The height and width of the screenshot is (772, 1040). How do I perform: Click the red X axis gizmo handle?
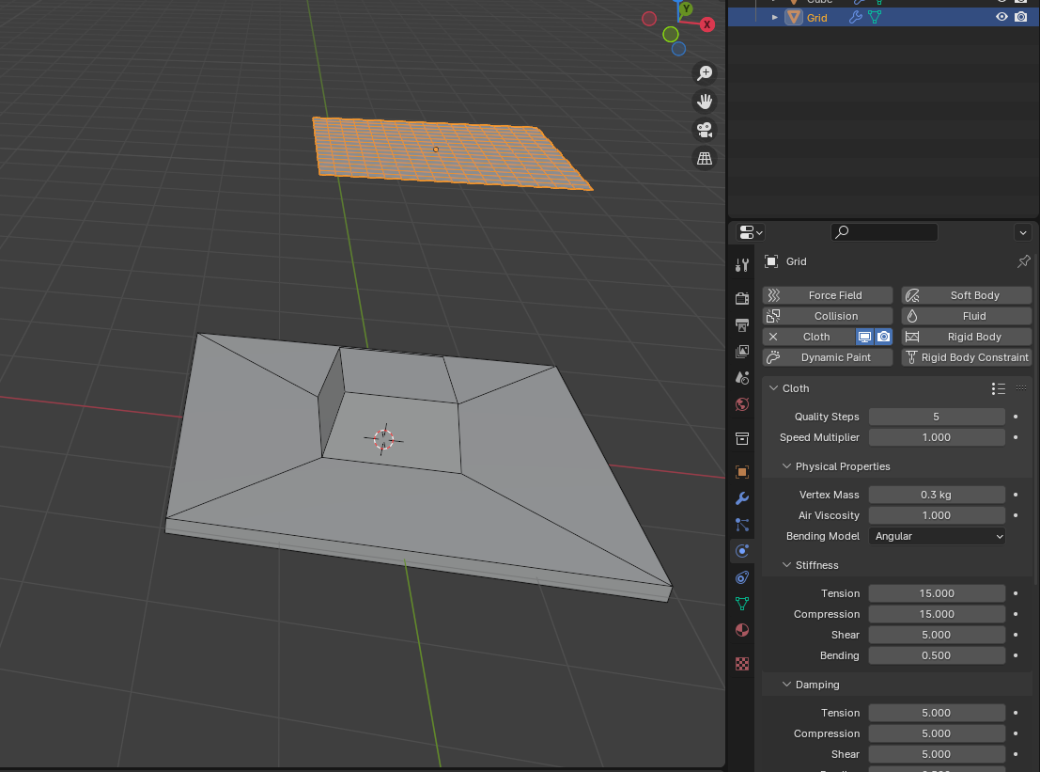coord(707,24)
